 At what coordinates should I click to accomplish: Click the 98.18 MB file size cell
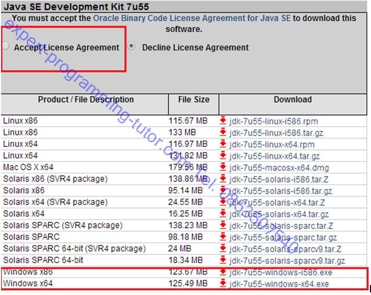[x=185, y=237]
